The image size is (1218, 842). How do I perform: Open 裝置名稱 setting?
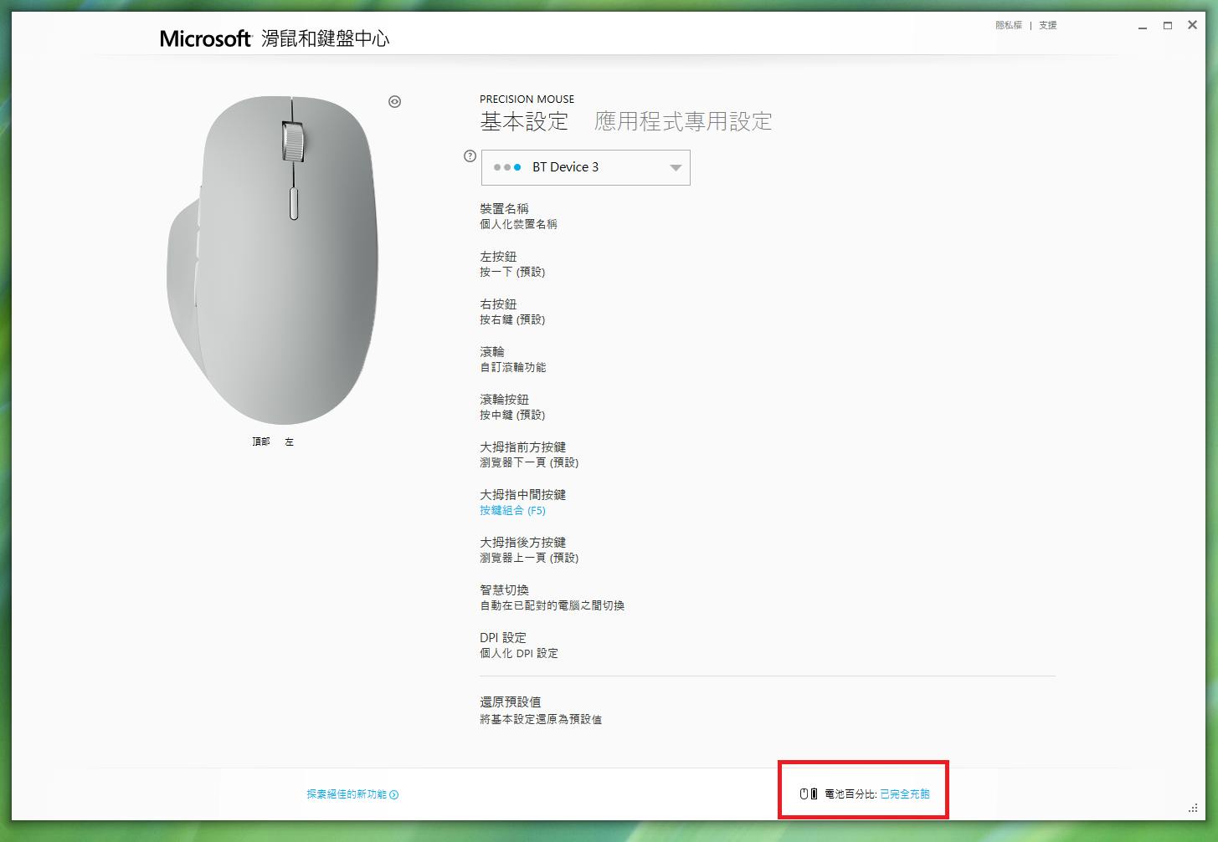click(x=518, y=216)
